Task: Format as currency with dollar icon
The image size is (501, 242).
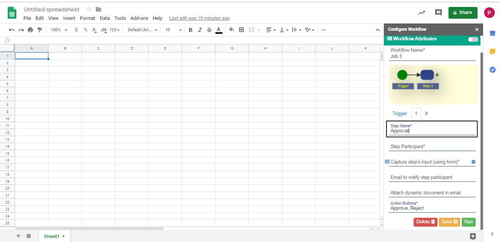Action: coord(76,30)
